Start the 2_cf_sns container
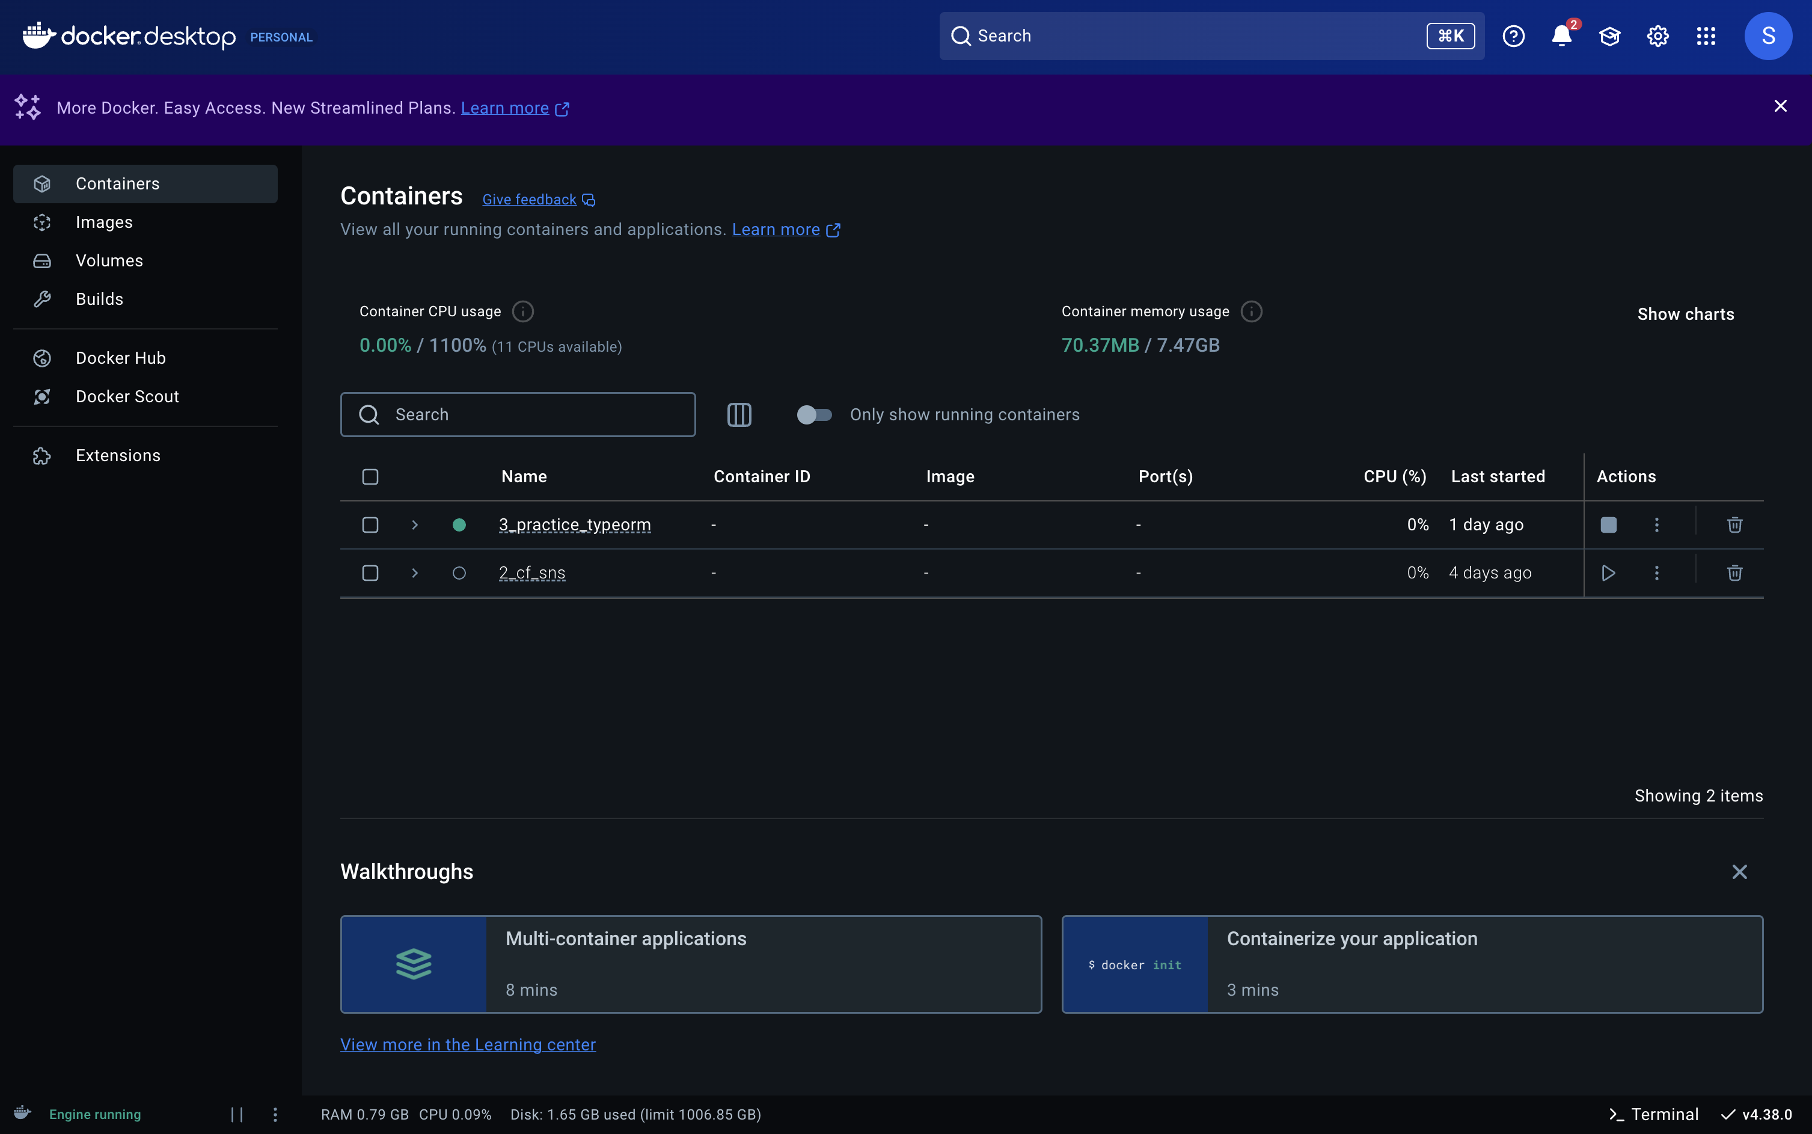This screenshot has height=1134, width=1812. (x=1608, y=573)
